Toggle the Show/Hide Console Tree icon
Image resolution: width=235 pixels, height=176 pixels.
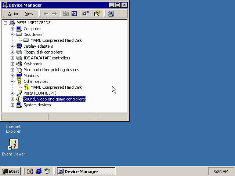[74, 14]
